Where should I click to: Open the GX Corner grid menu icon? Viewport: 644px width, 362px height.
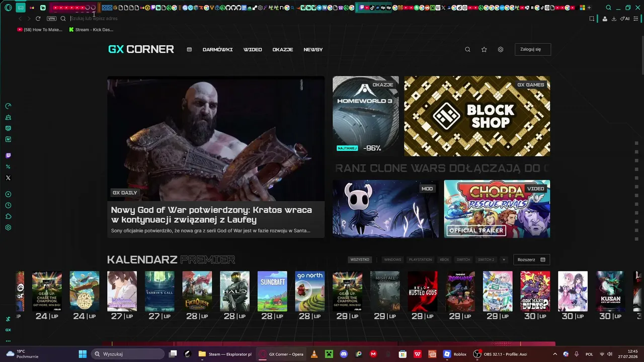point(189,49)
